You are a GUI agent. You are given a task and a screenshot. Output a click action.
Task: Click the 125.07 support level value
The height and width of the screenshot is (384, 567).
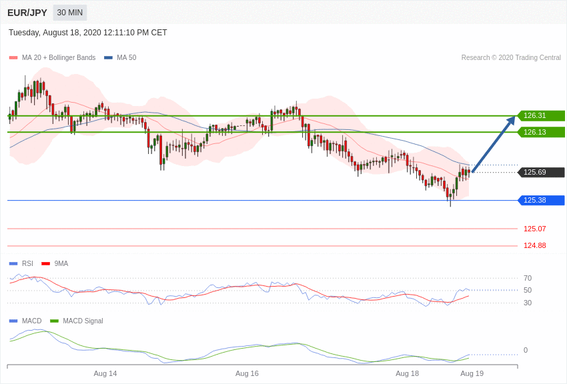pos(535,229)
